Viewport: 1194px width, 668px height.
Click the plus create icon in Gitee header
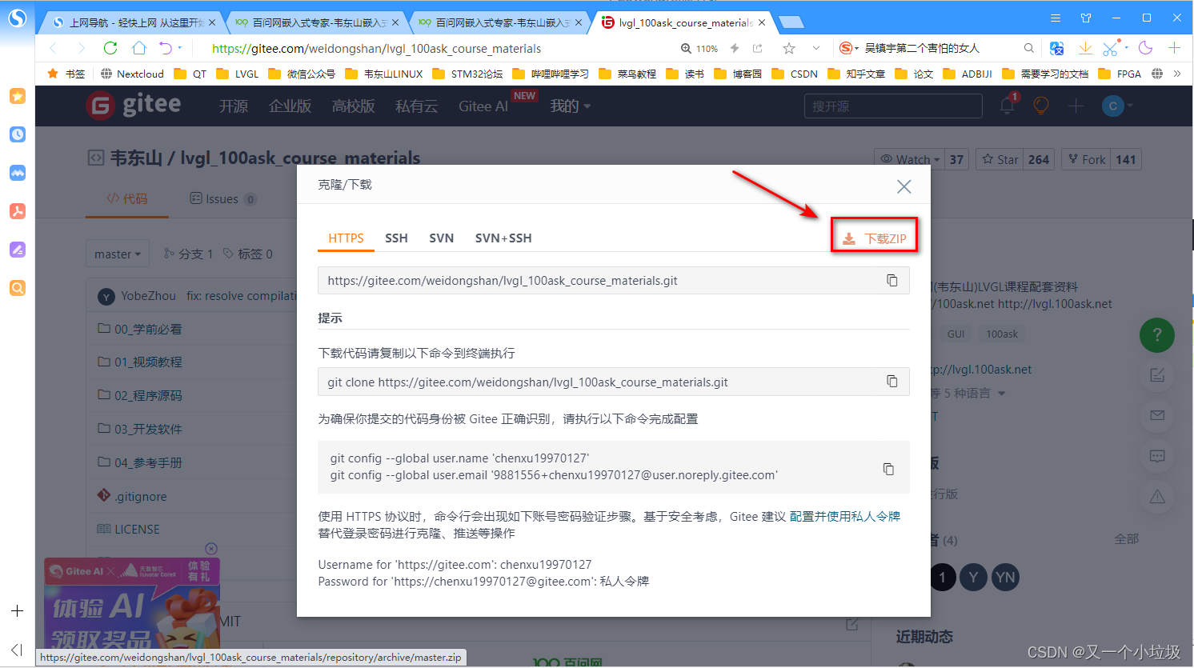point(1076,106)
